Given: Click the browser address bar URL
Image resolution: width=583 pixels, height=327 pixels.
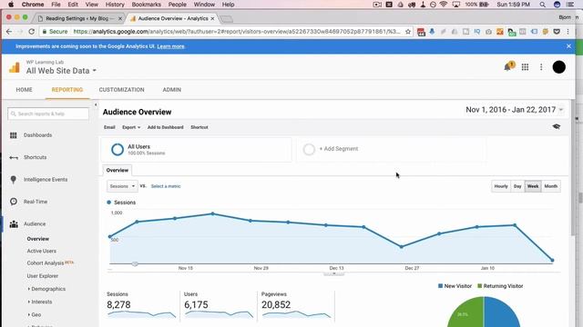Looking at the screenshot, I should [237, 32].
